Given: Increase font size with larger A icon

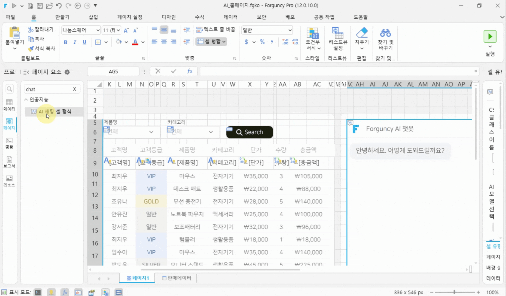Looking at the screenshot, I should pyautogui.click(x=126, y=30).
